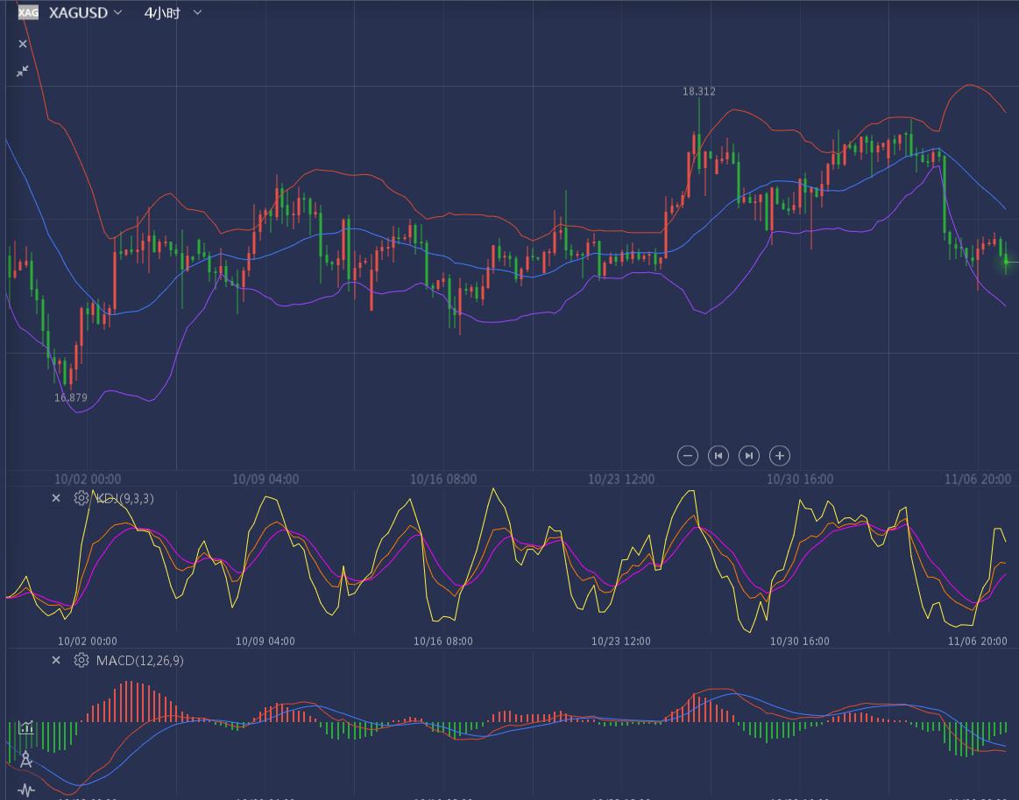The width and height of the screenshot is (1019, 800).
Task: Open MACD indicator settings gear
Action: pos(81,660)
